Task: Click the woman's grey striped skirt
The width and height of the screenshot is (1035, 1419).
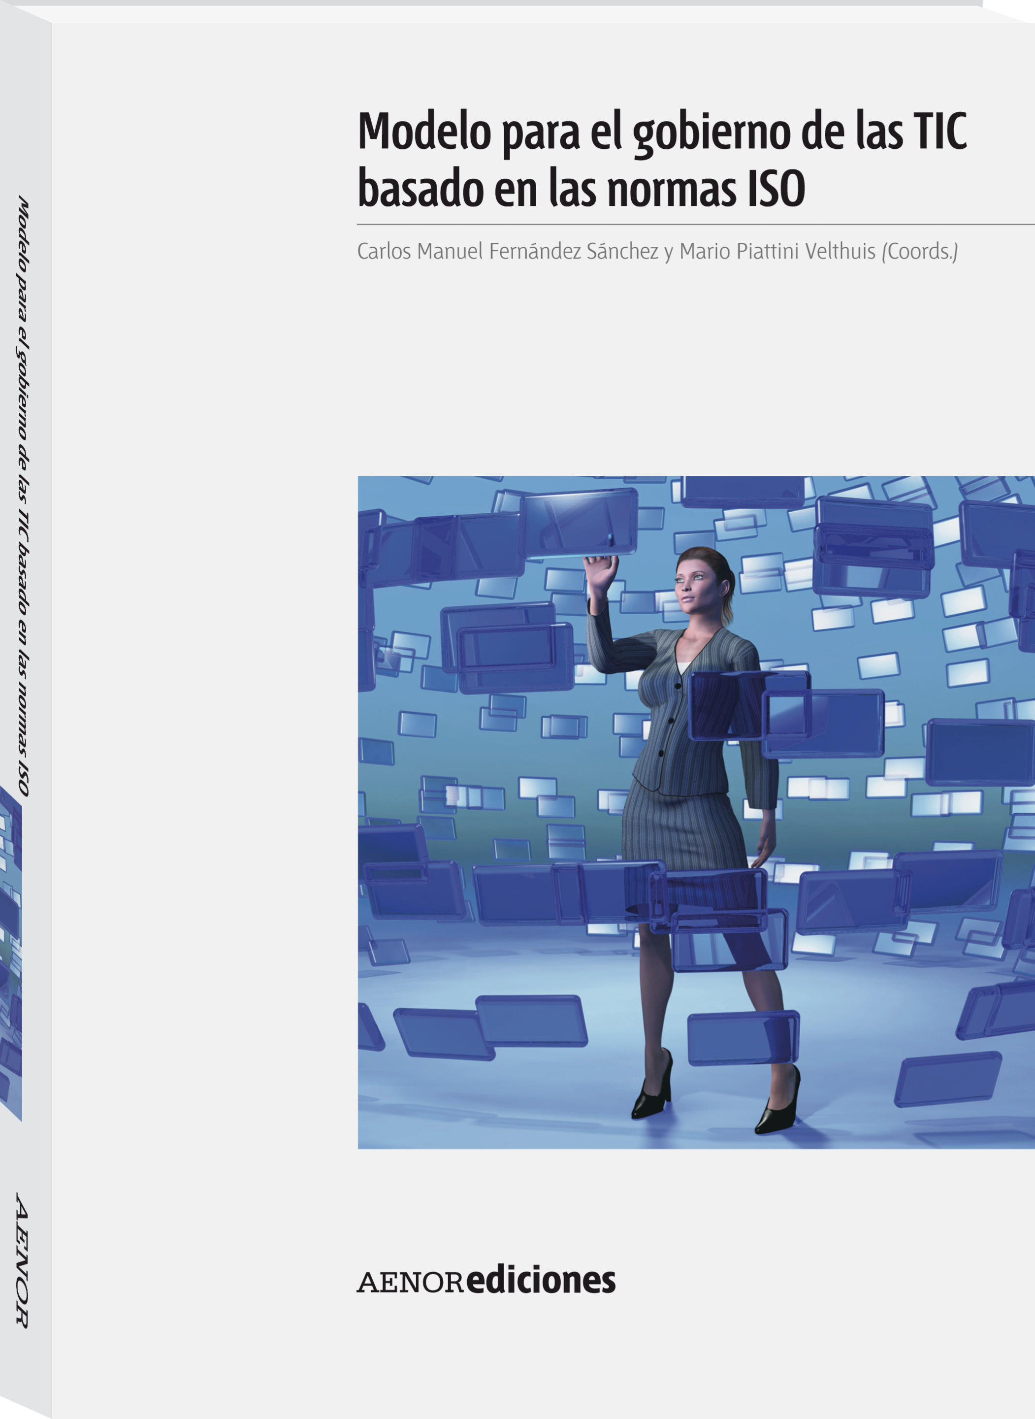Action: pyautogui.click(x=683, y=830)
